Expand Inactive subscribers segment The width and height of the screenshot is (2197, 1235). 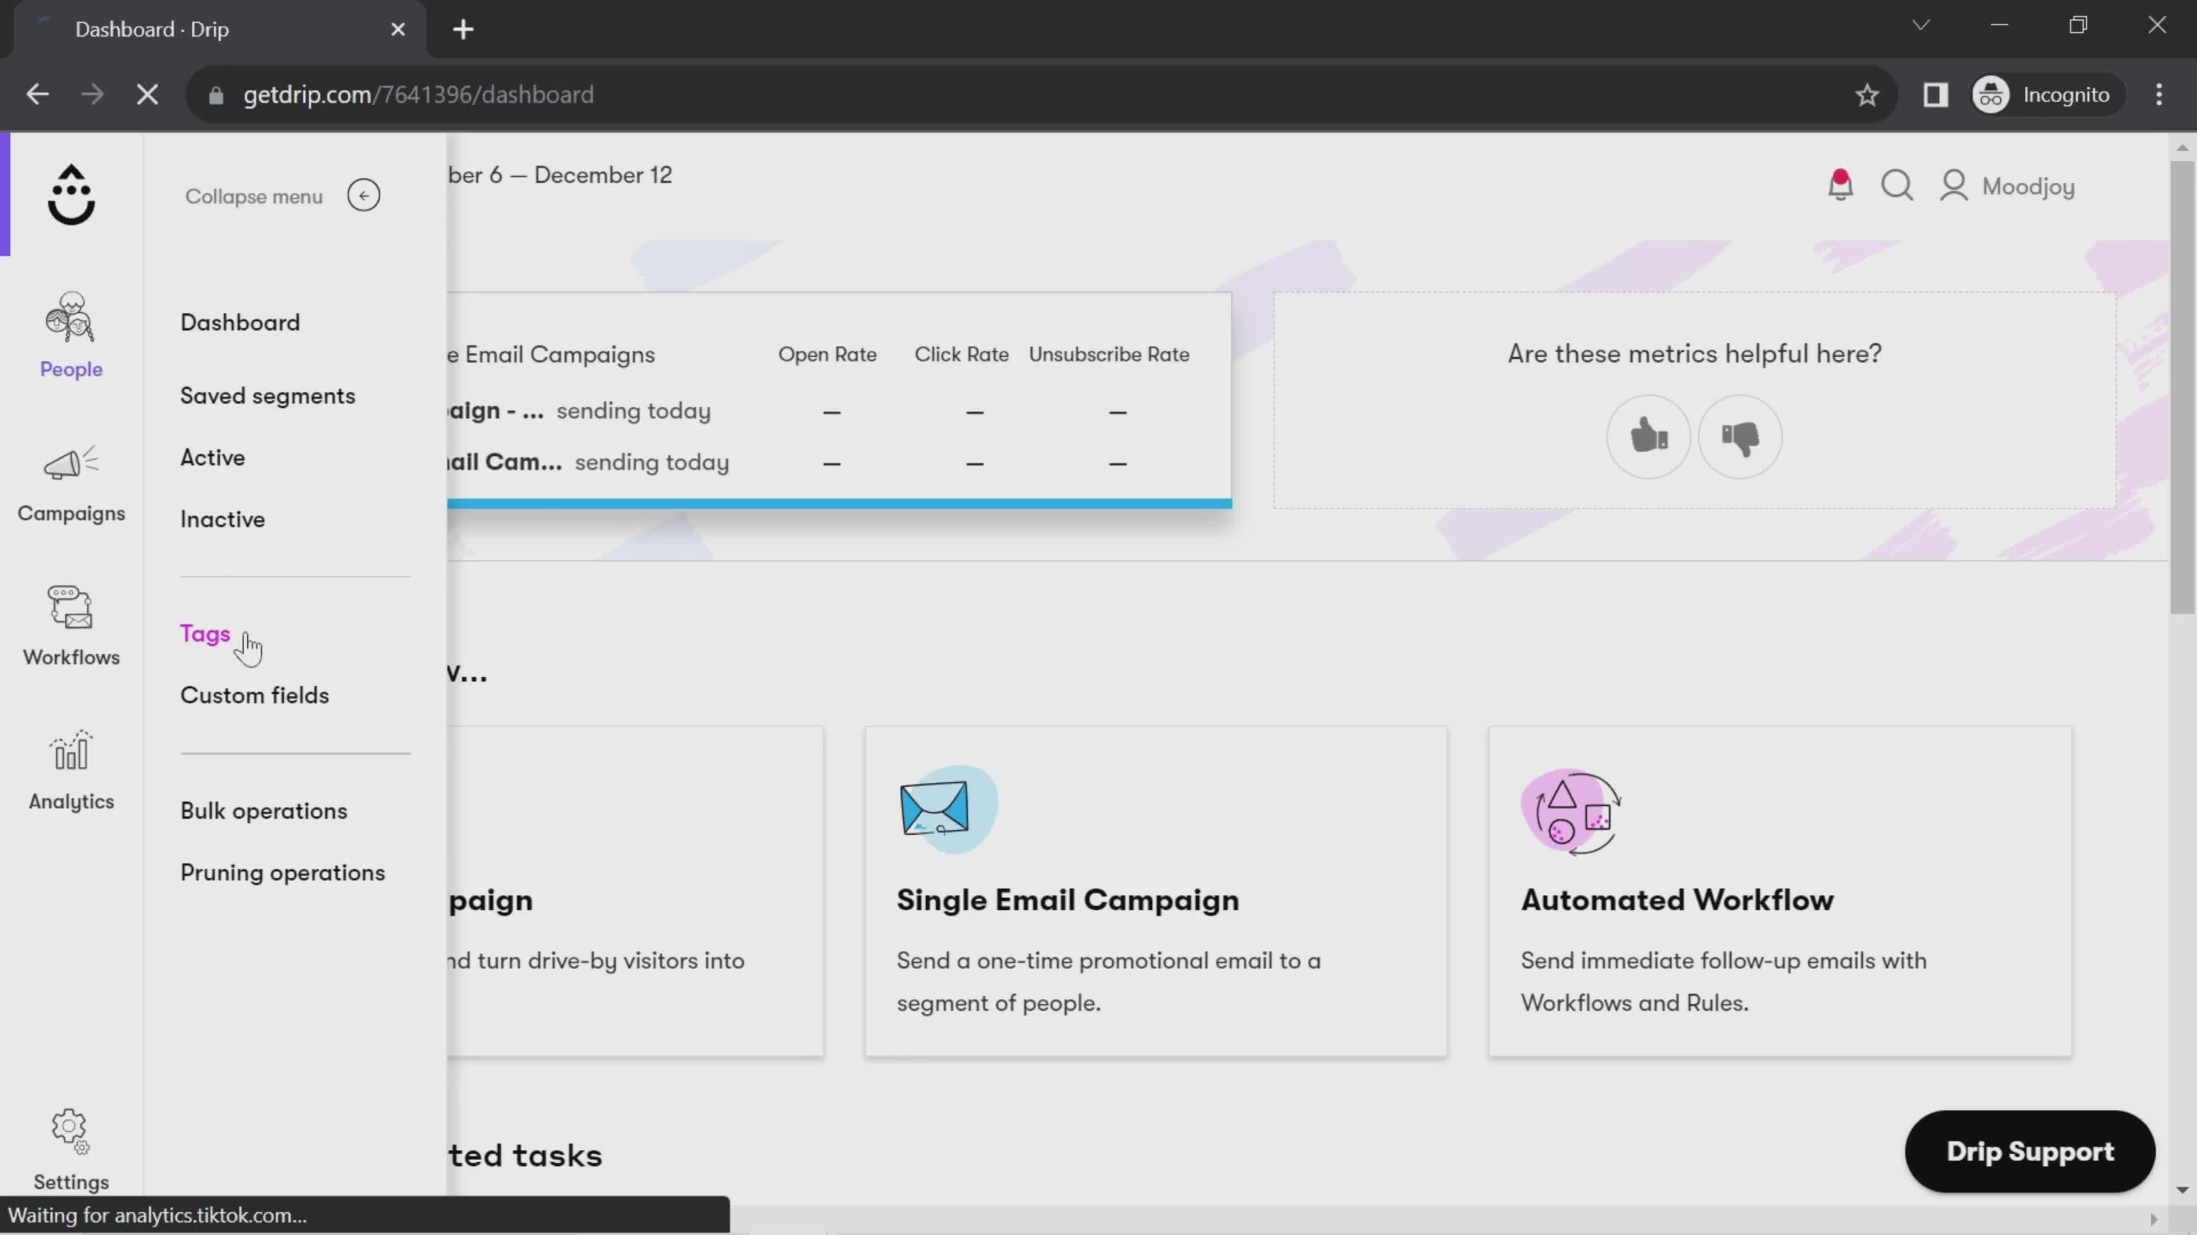222,519
